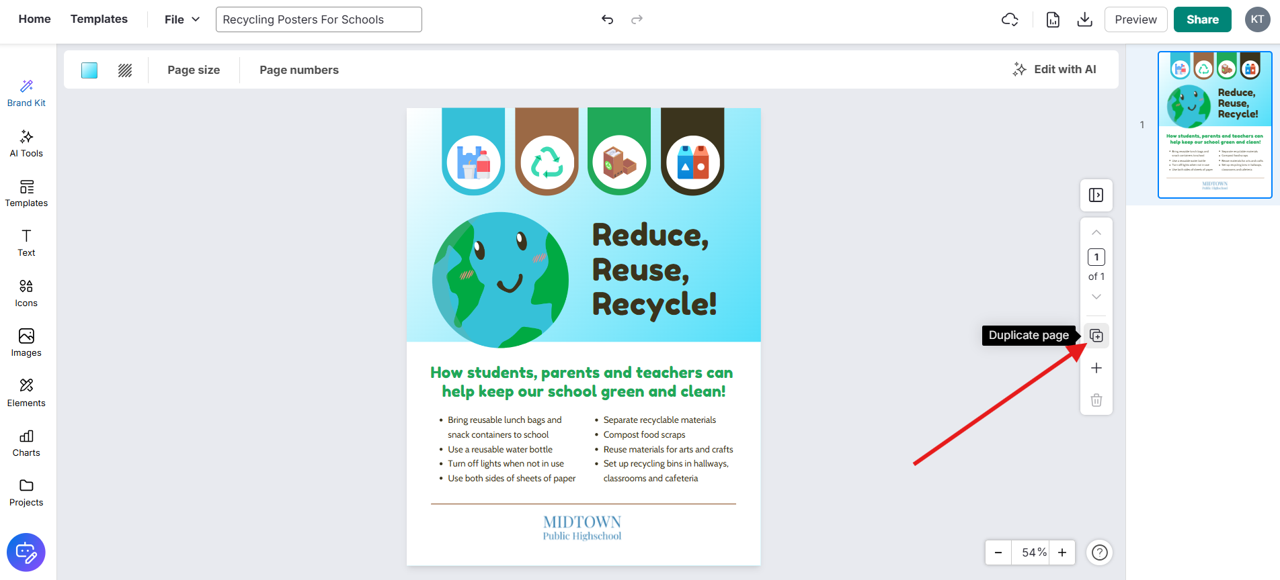Open the Charts sidebar tool
Viewport: 1280px width, 580px height.
pyautogui.click(x=26, y=443)
